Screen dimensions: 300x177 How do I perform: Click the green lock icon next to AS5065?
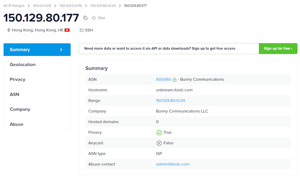[175, 79]
